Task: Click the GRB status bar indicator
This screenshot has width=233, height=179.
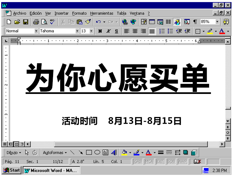Action: coord(138,162)
